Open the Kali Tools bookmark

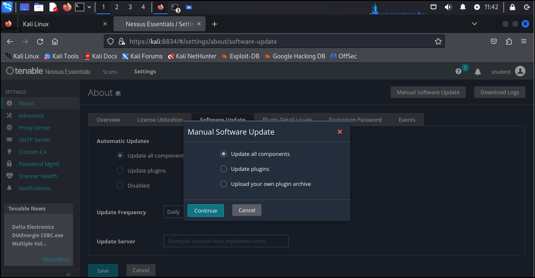[x=61, y=56]
